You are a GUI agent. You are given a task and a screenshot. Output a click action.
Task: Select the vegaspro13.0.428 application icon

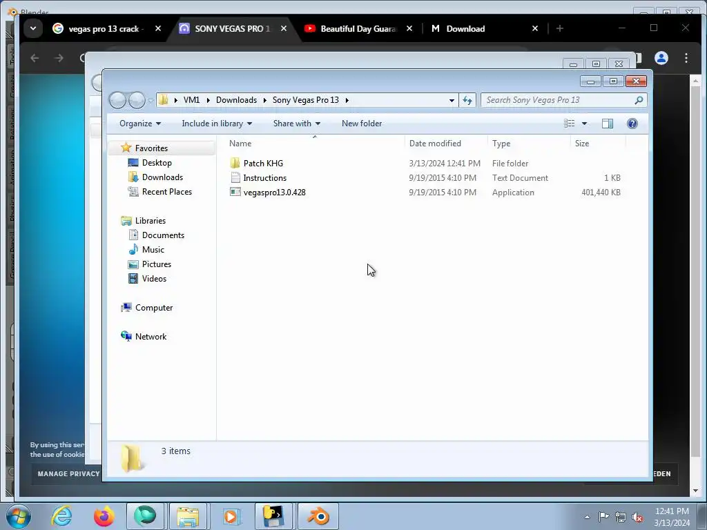[x=235, y=192]
